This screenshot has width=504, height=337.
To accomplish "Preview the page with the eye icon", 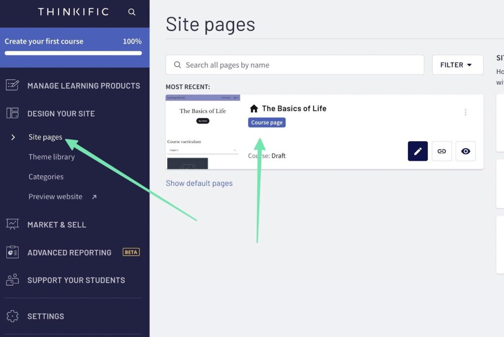I will (x=466, y=151).
